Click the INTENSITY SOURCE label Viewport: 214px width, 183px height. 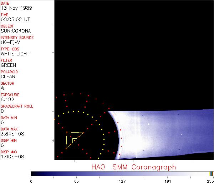pyautogui.click(x=17, y=38)
